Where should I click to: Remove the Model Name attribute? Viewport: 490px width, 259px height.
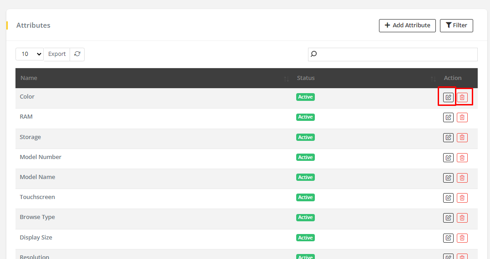click(462, 178)
